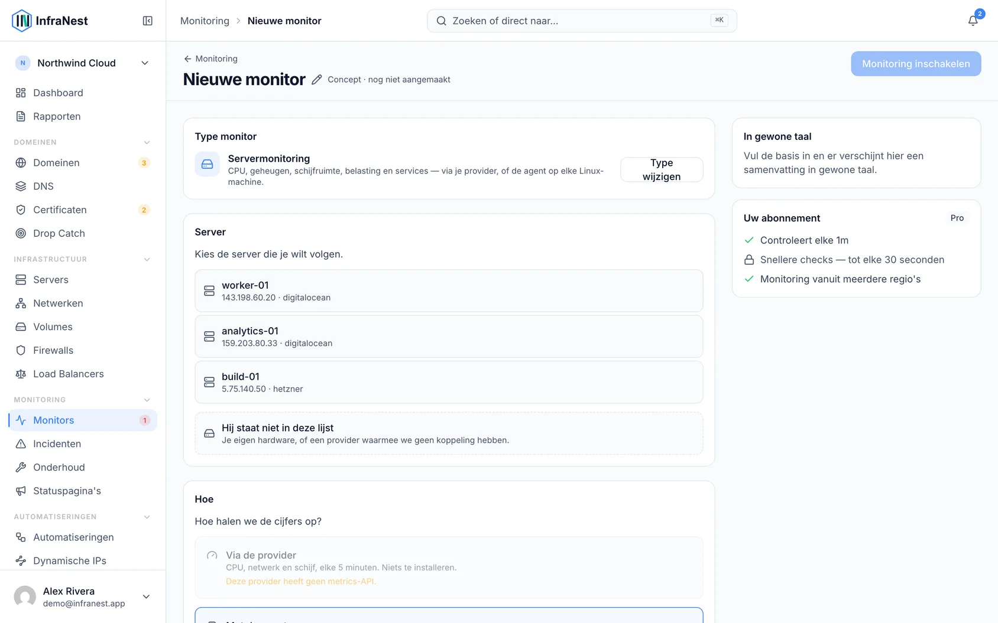Image resolution: width=998 pixels, height=623 pixels.
Task: Click the Servers rack icon
Action: 21,279
